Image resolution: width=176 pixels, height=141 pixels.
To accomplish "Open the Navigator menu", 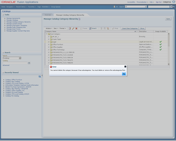I will [10, 7].
